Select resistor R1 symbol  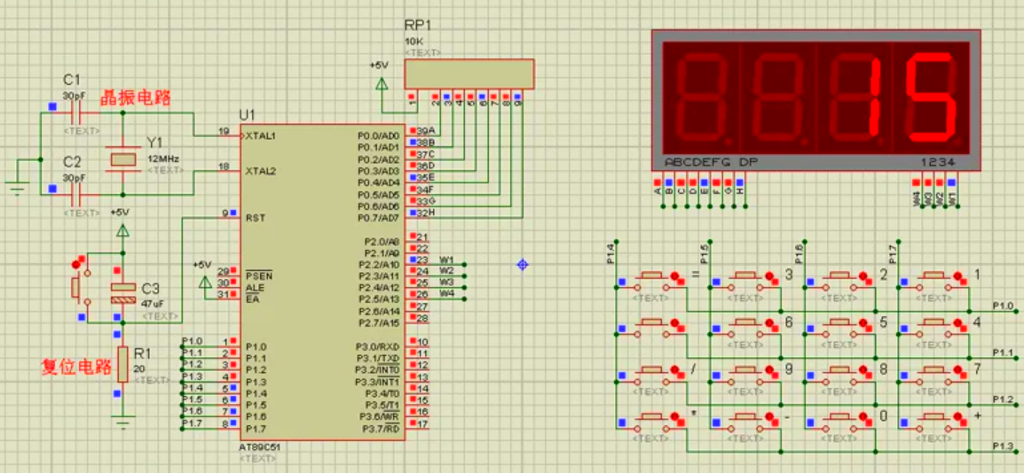(x=122, y=363)
